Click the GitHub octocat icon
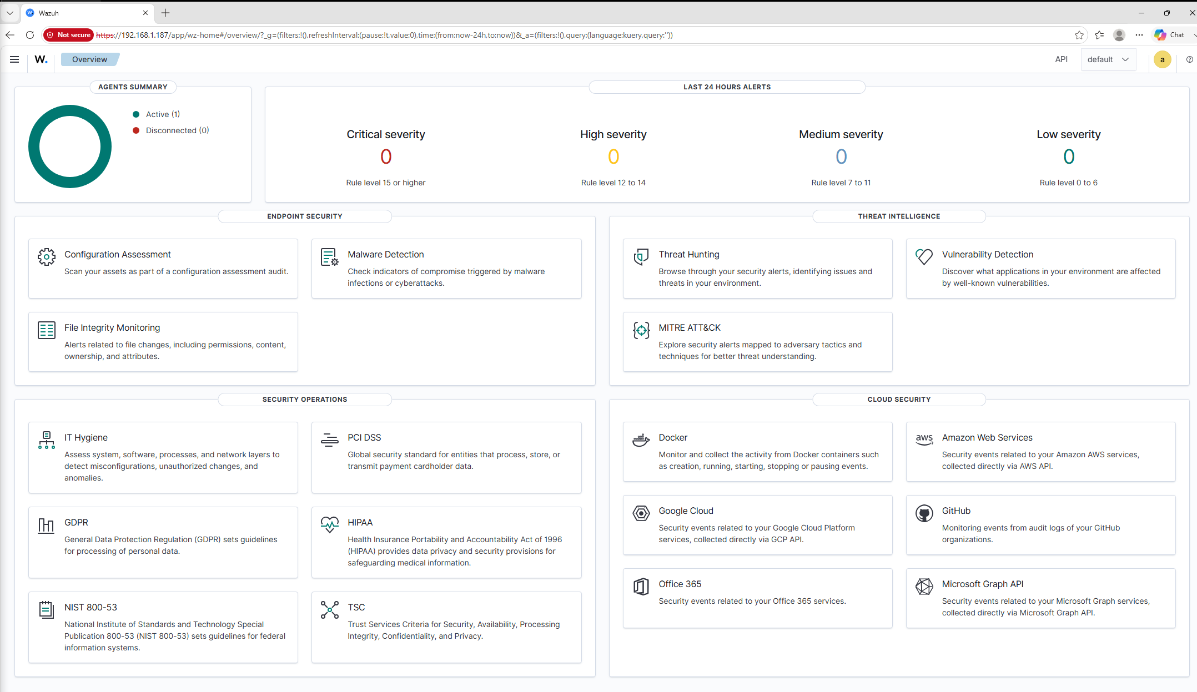Viewport: 1197px width, 692px height. 924,513
